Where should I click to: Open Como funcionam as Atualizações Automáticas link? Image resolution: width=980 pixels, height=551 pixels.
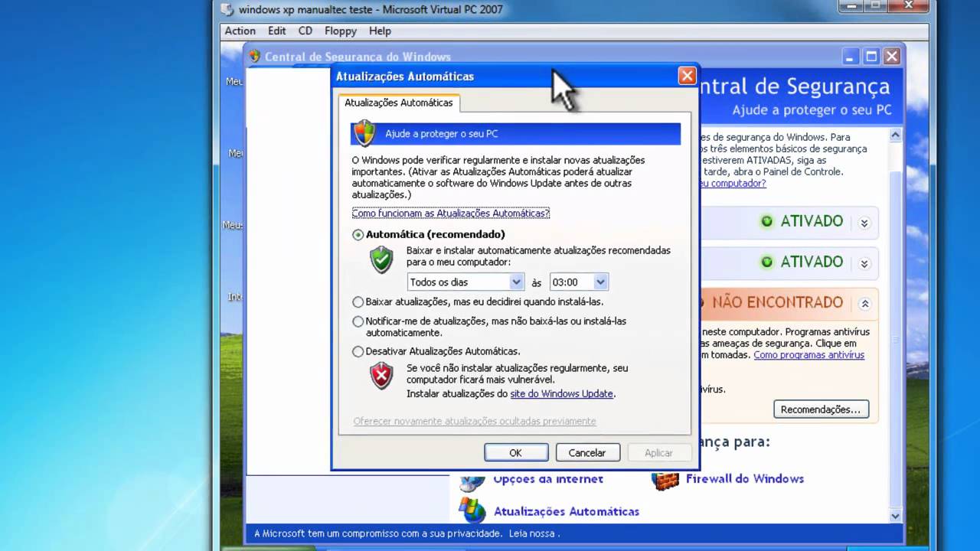[451, 214]
